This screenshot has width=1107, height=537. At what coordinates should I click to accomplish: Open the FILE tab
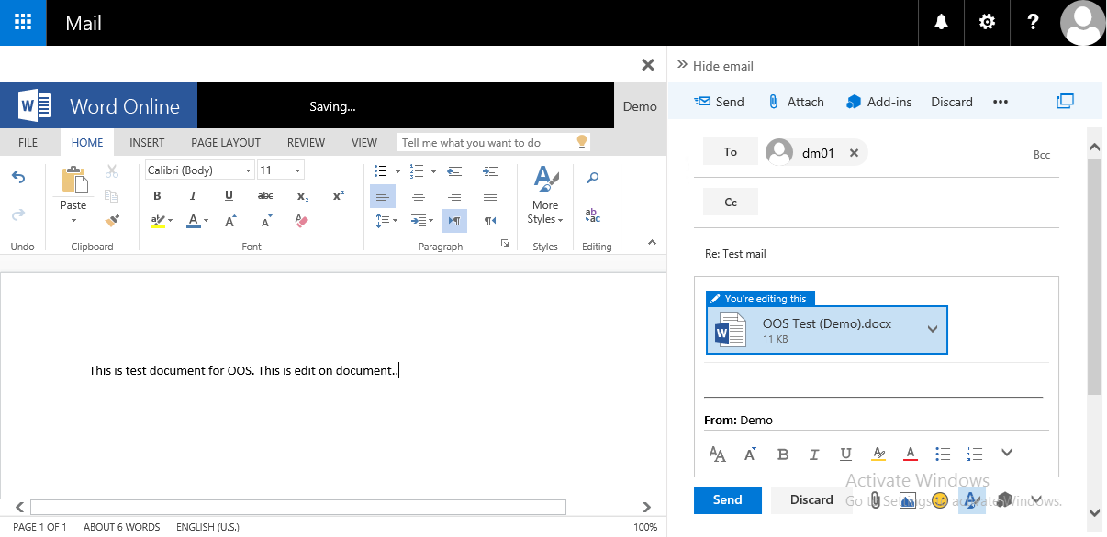click(x=28, y=142)
